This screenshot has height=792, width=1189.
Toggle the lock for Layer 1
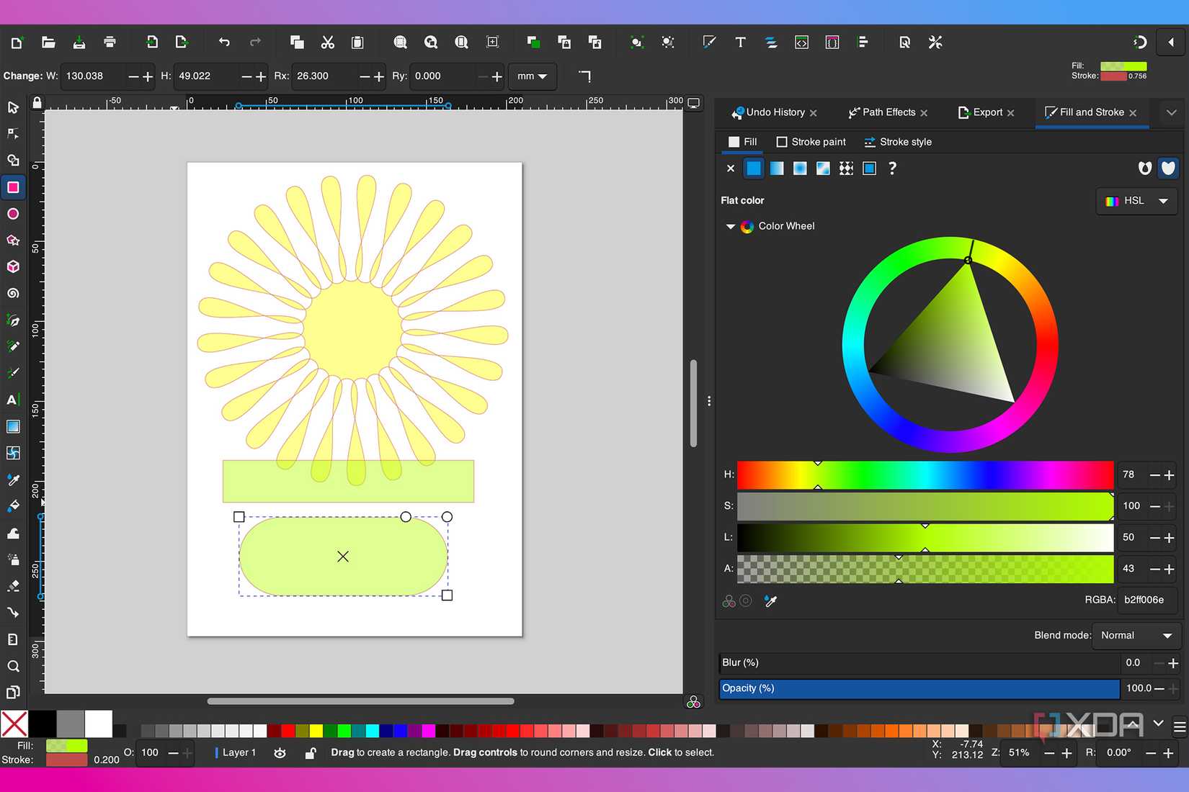coord(310,752)
